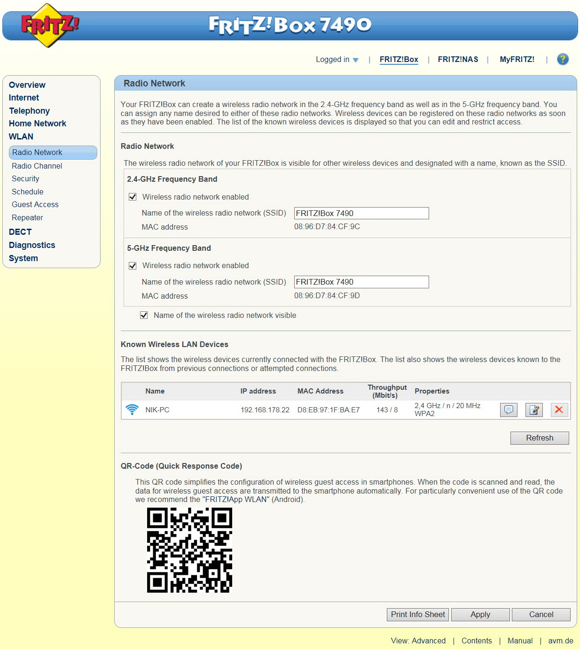Click the Cancel button

click(541, 615)
